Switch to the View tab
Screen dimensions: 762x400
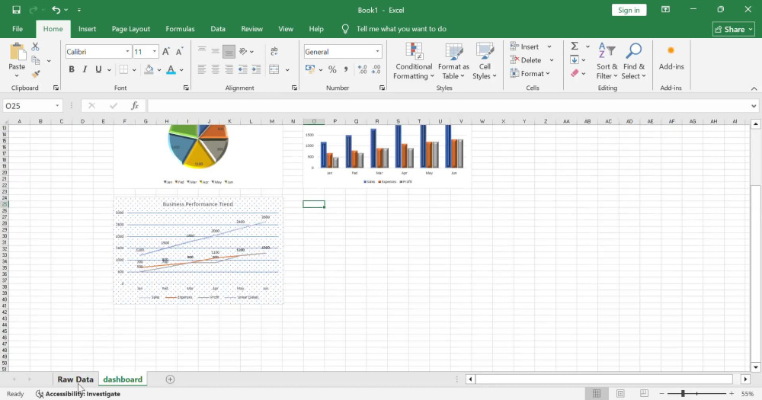(x=285, y=29)
